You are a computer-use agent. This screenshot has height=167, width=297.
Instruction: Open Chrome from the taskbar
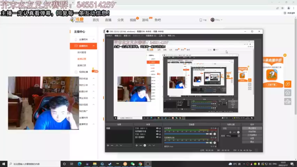pos(140,164)
